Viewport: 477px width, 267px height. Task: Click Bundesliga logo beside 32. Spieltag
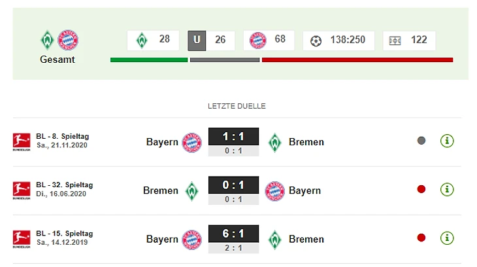[22, 190]
